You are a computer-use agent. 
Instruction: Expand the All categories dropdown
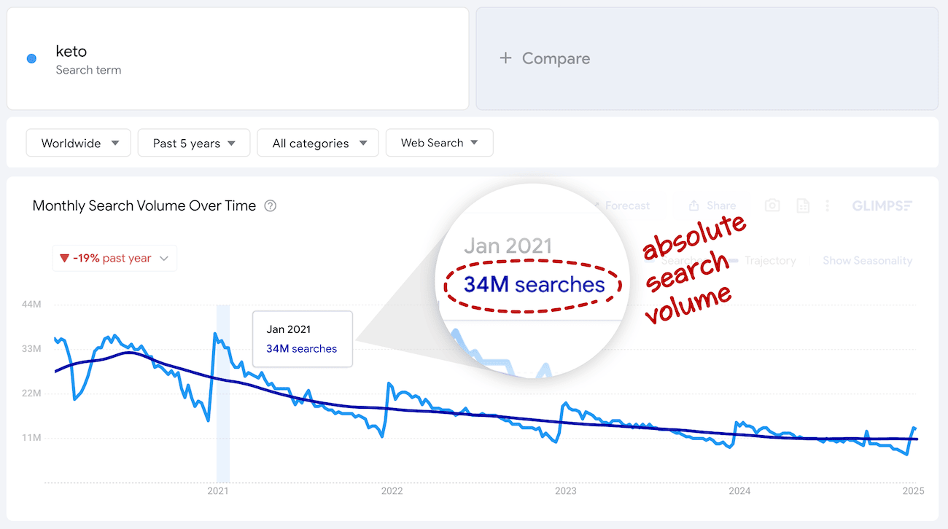coord(318,143)
